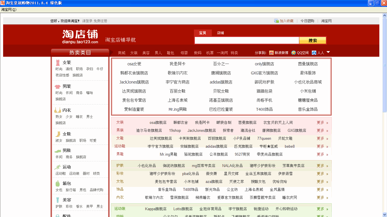This screenshot has height=217, width=387.
Task: Open the 淘宝网(Z) menu
Action: [x=9, y=10]
